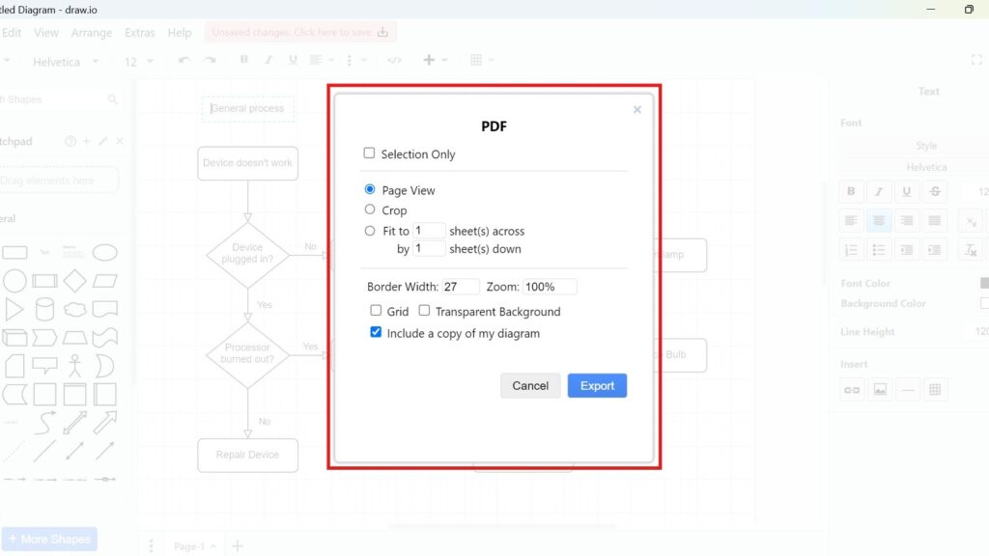Select the diamond shape in the shapes panel

coord(73,281)
